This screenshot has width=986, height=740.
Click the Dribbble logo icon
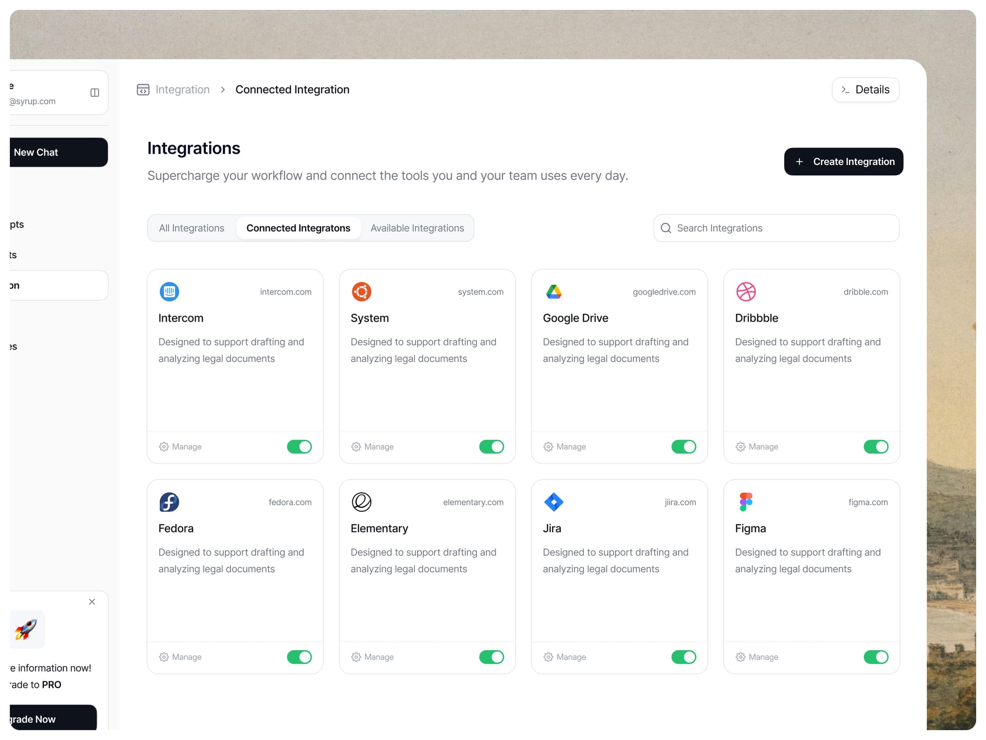746,292
